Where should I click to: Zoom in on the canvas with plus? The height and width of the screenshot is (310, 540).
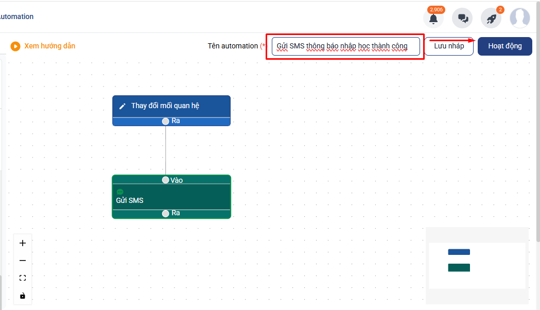(x=22, y=243)
